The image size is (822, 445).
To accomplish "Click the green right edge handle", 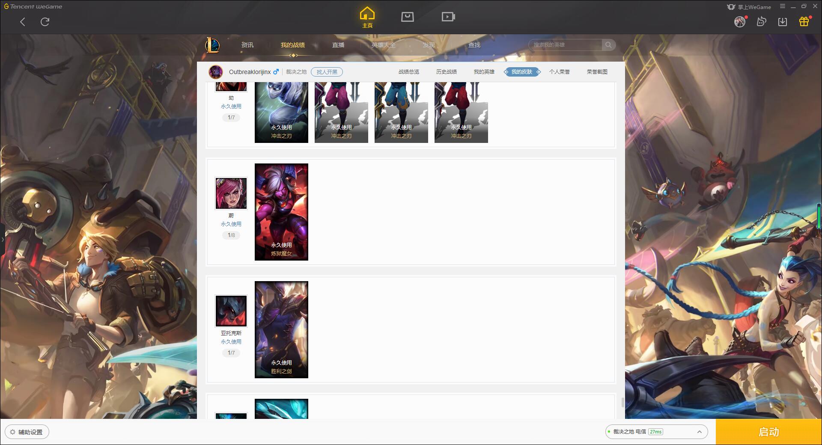I will tap(819, 216).
